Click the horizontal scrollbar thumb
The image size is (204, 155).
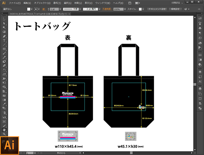point(131,153)
